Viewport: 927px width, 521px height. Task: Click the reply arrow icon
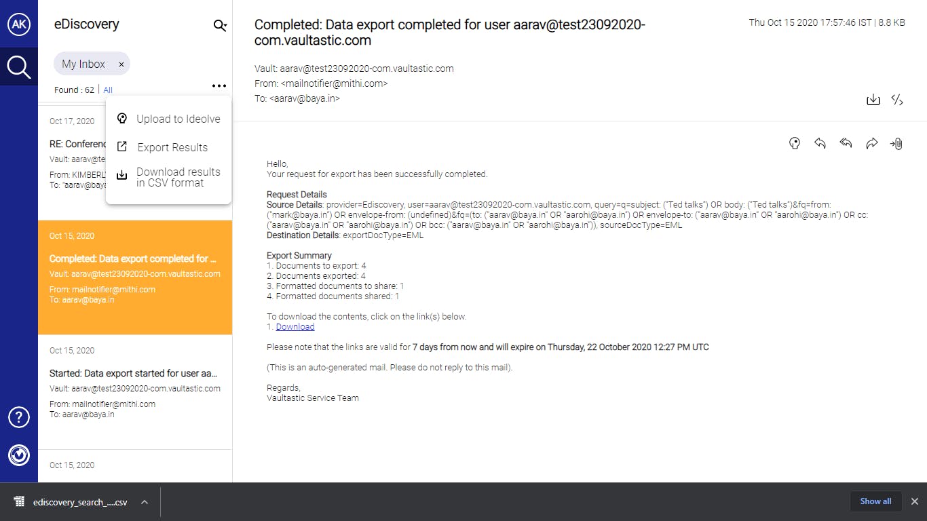coord(820,143)
